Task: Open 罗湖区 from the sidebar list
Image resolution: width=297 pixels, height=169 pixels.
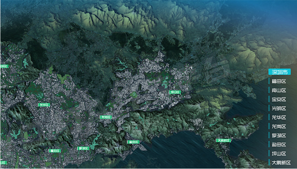Action: click(x=279, y=136)
